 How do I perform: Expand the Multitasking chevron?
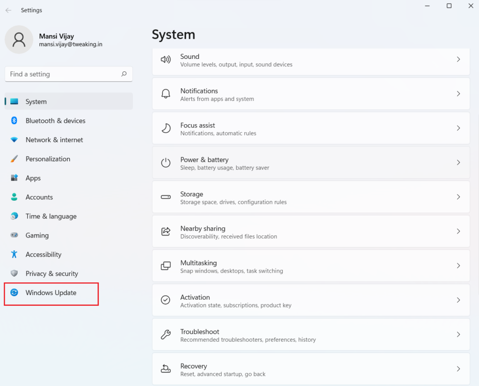point(458,266)
